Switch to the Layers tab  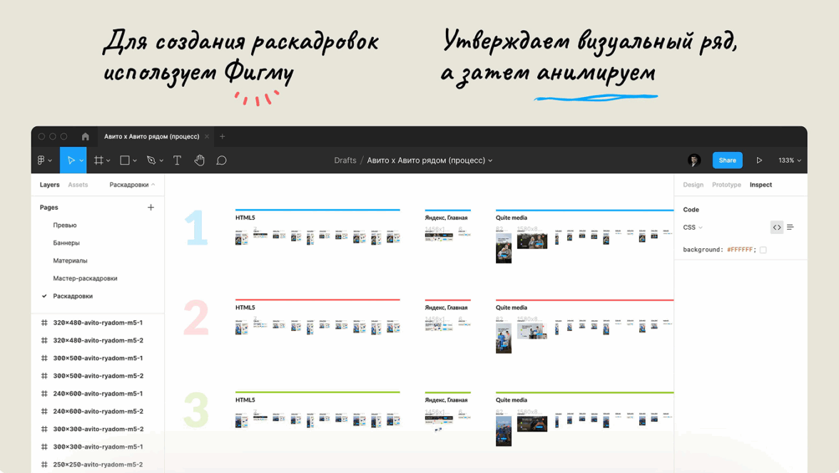coord(49,185)
